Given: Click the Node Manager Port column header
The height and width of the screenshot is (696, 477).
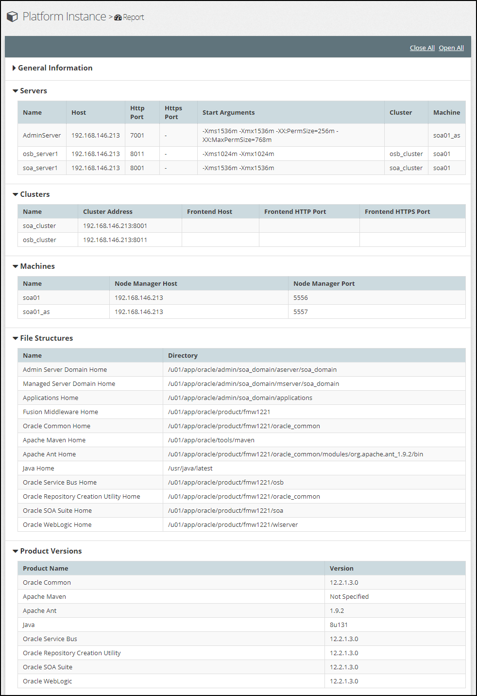Looking at the screenshot, I should coord(324,283).
